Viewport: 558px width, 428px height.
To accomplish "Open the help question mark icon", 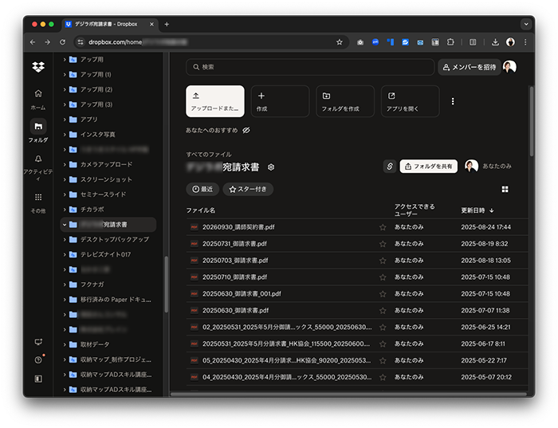I will point(38,360).
